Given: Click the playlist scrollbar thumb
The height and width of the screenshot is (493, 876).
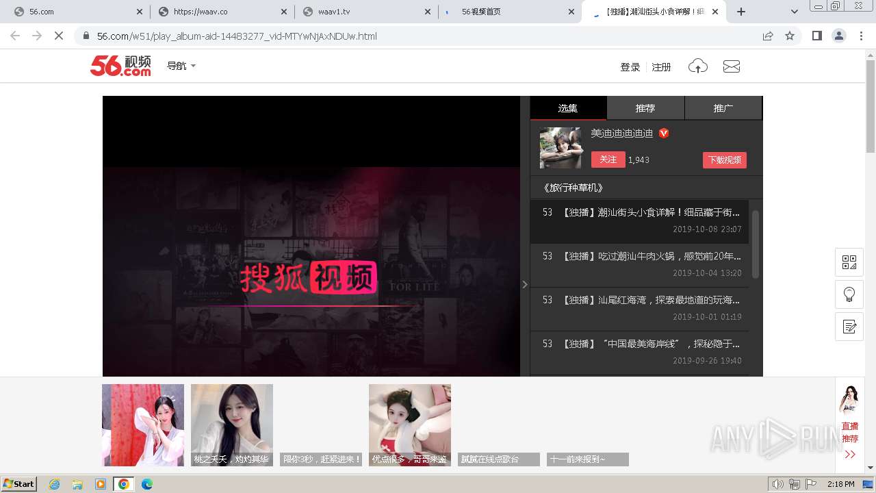Looking at the screenshot, I should [x=756, y=244].
